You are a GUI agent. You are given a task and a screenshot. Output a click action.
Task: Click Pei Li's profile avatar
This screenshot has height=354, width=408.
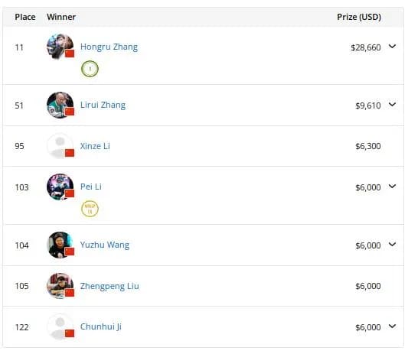pyautogui.click(x=60, y=187)
